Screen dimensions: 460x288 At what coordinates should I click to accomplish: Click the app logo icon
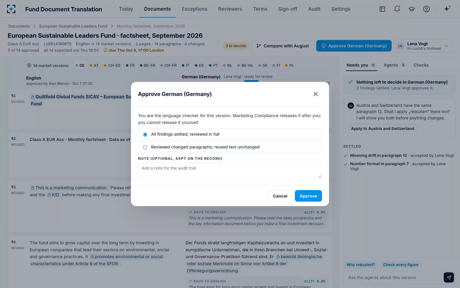click(x=11, y=9)
